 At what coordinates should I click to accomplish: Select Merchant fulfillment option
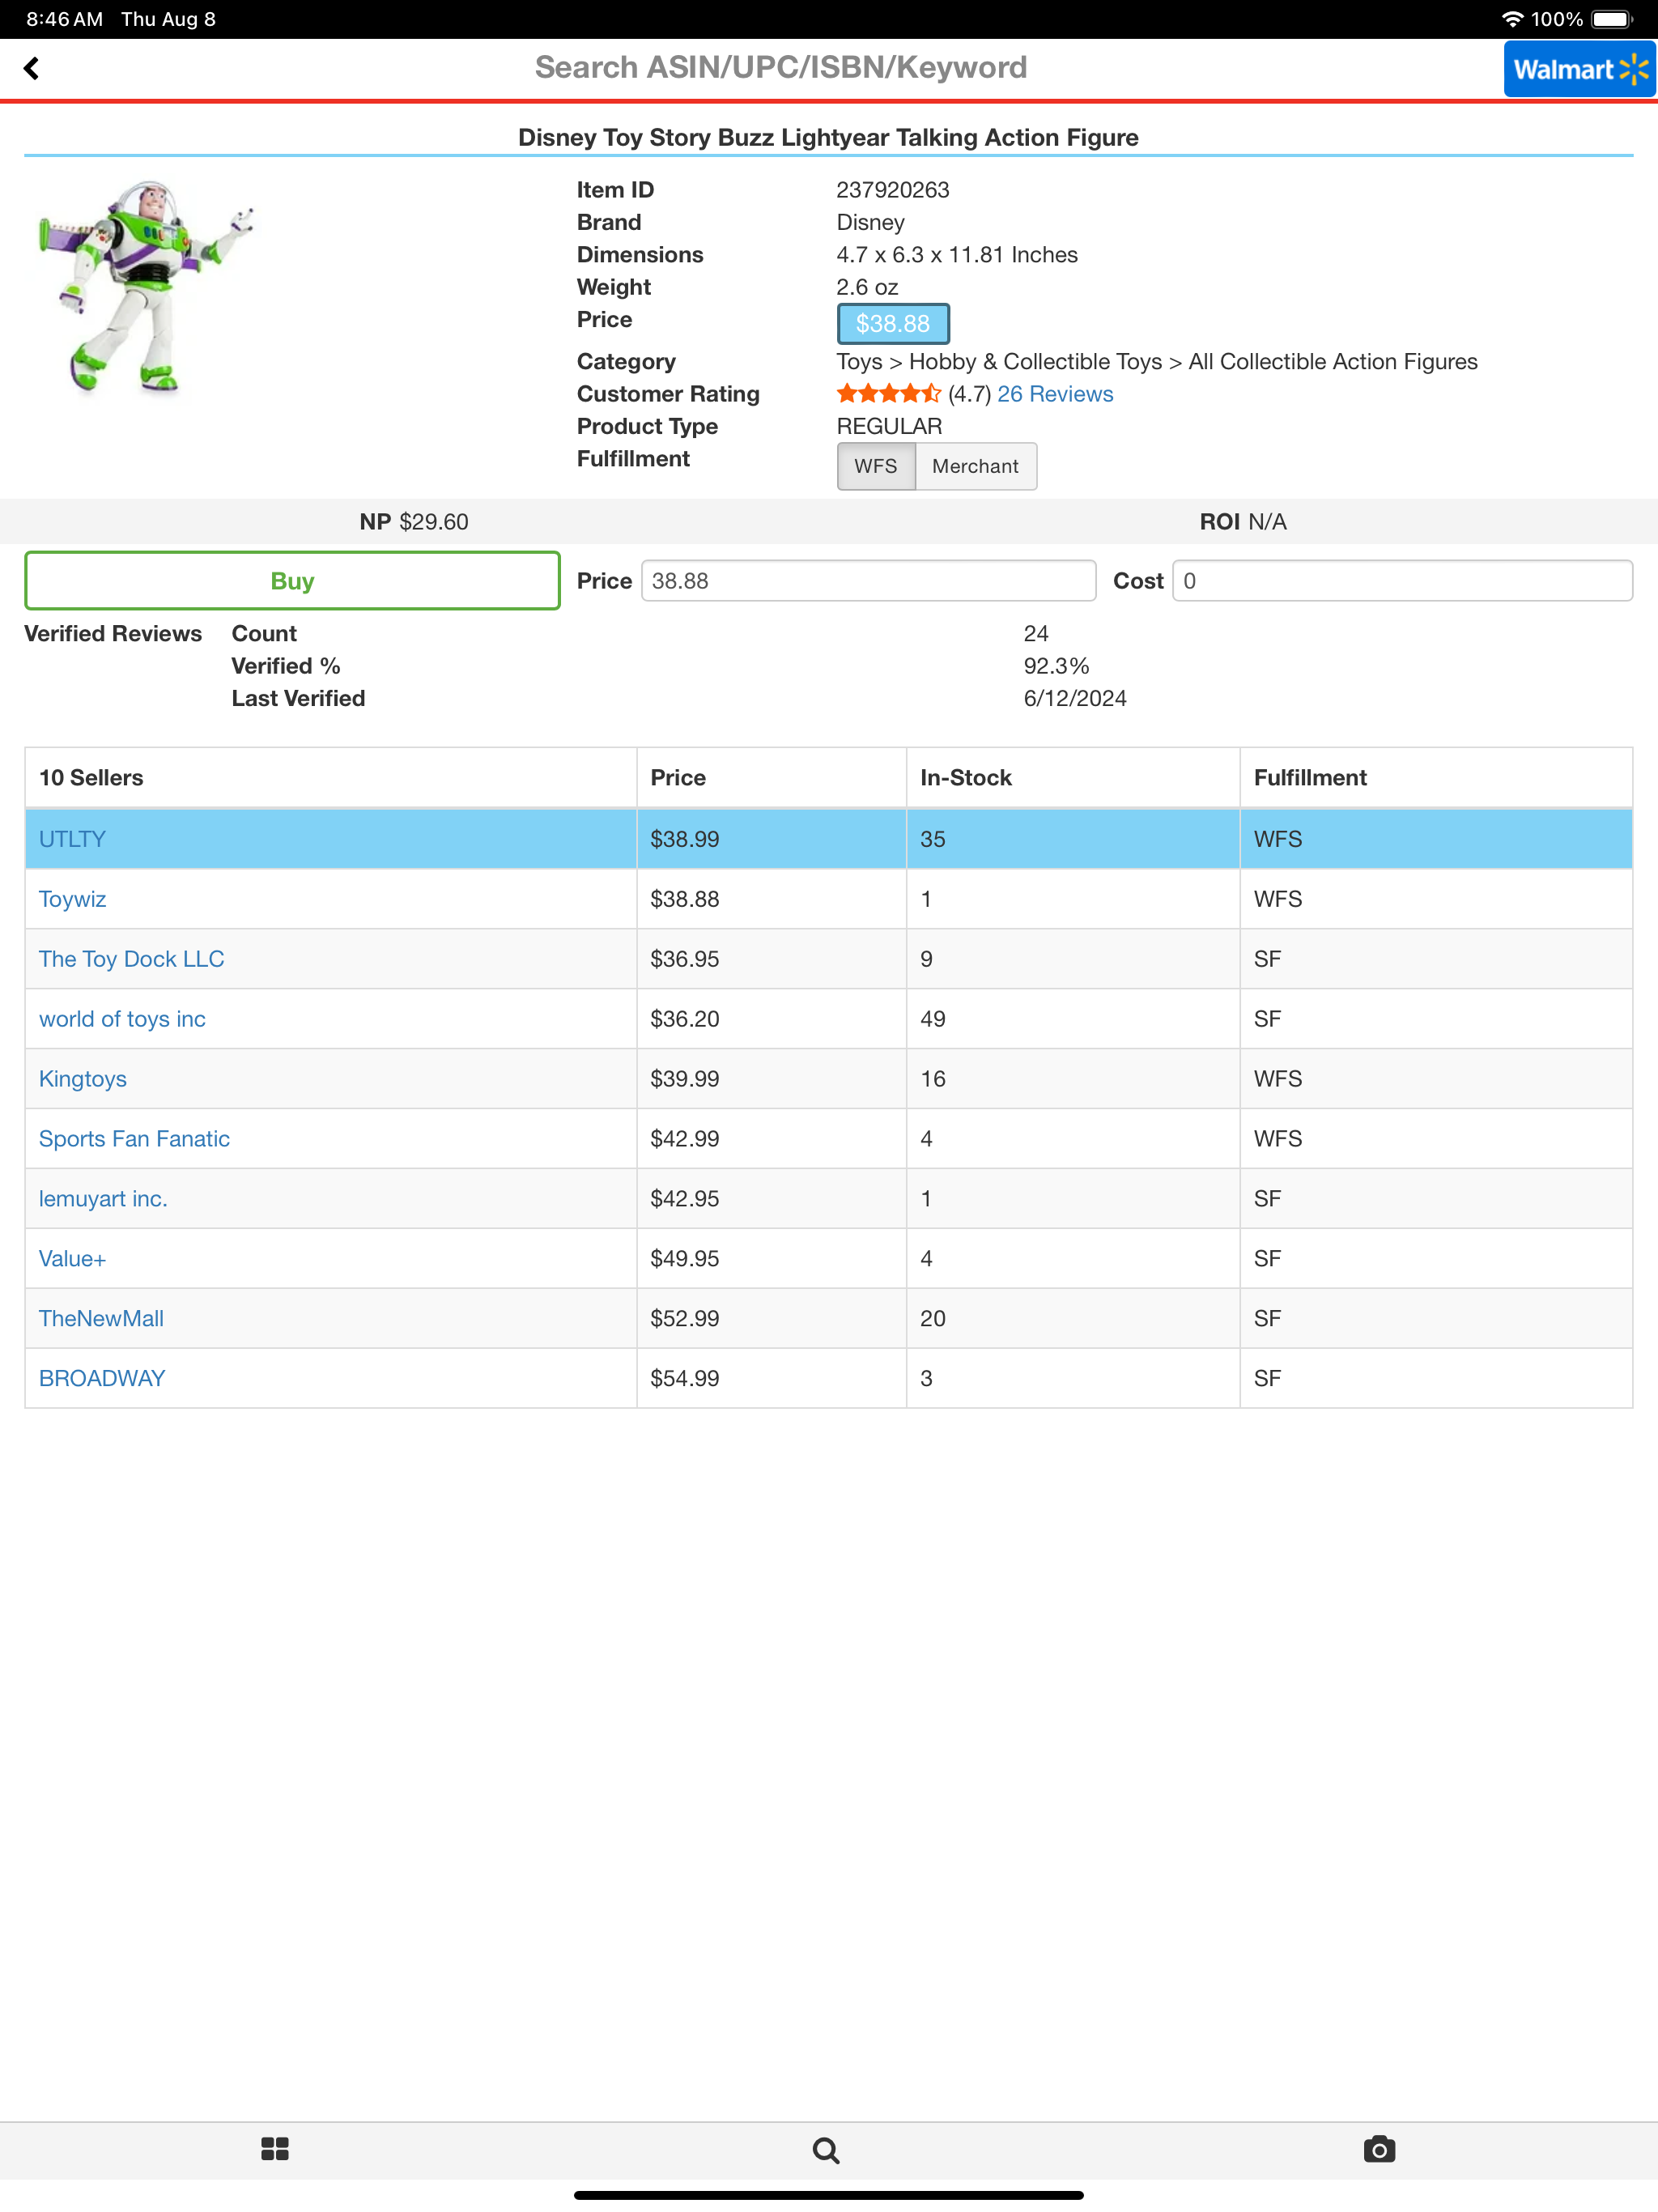975,466
